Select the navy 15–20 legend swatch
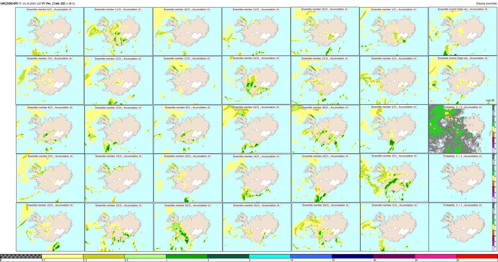498x262 pixels. point(353,256)
